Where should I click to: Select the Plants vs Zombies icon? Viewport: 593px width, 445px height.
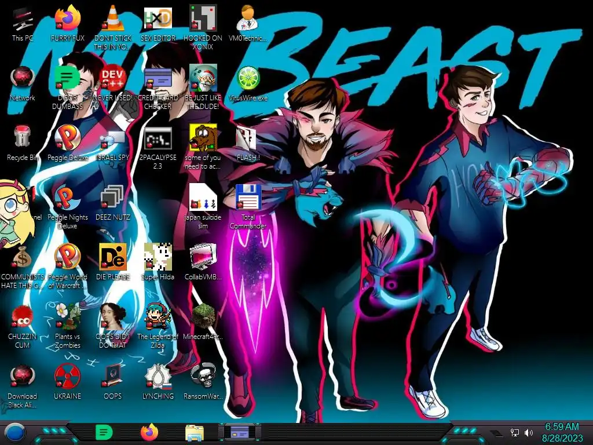(67, 316)
